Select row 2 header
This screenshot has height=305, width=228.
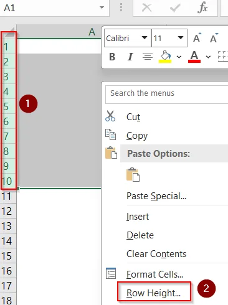[x=8, y=62]
